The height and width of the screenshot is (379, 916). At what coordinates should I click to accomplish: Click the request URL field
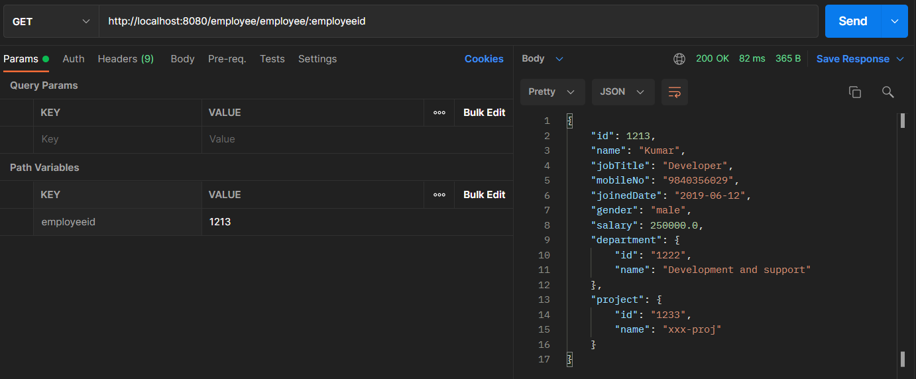[x=459, y=21]
